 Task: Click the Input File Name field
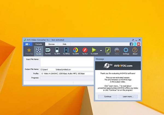pyautogui.click(x=67, y=62)
